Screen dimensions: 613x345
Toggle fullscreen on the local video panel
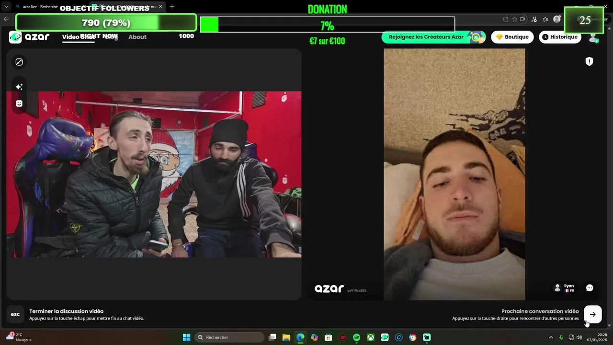pyautogui.click(x=19, y=62)
